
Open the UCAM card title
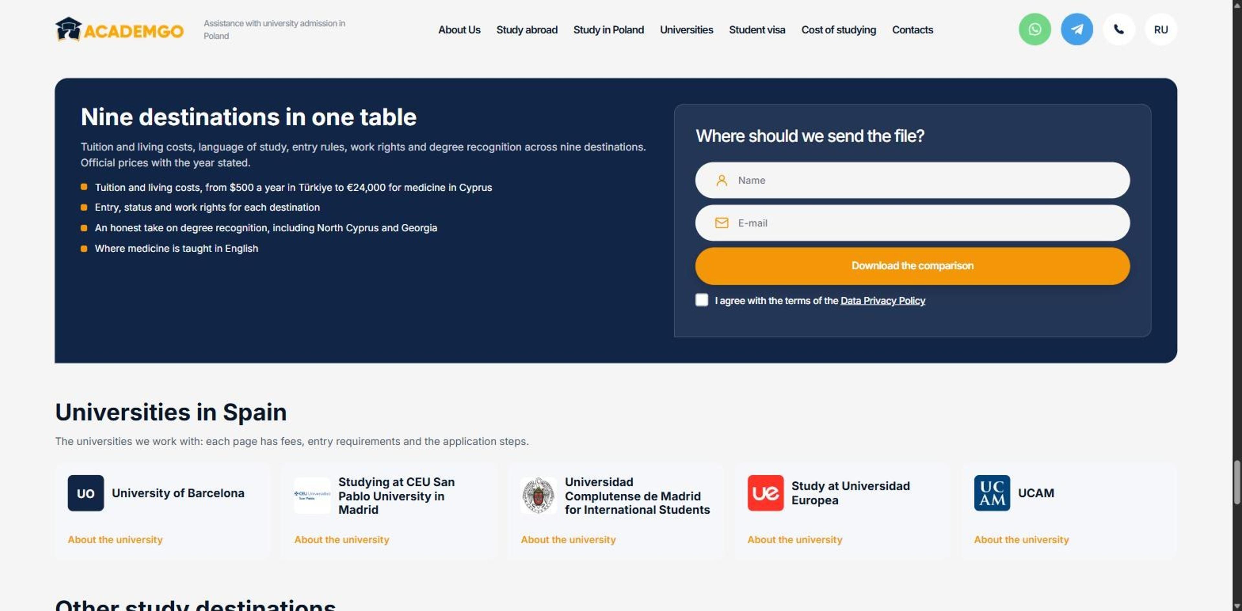[1036, 493]
